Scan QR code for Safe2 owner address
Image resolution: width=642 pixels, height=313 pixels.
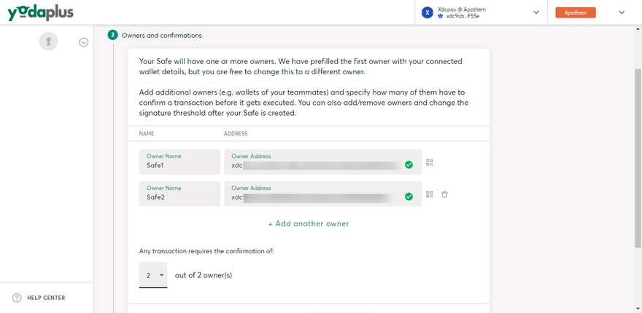[430, 194]
